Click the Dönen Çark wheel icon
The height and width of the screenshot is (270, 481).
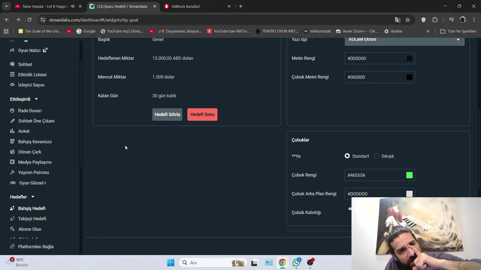click(x=12, y=152)
